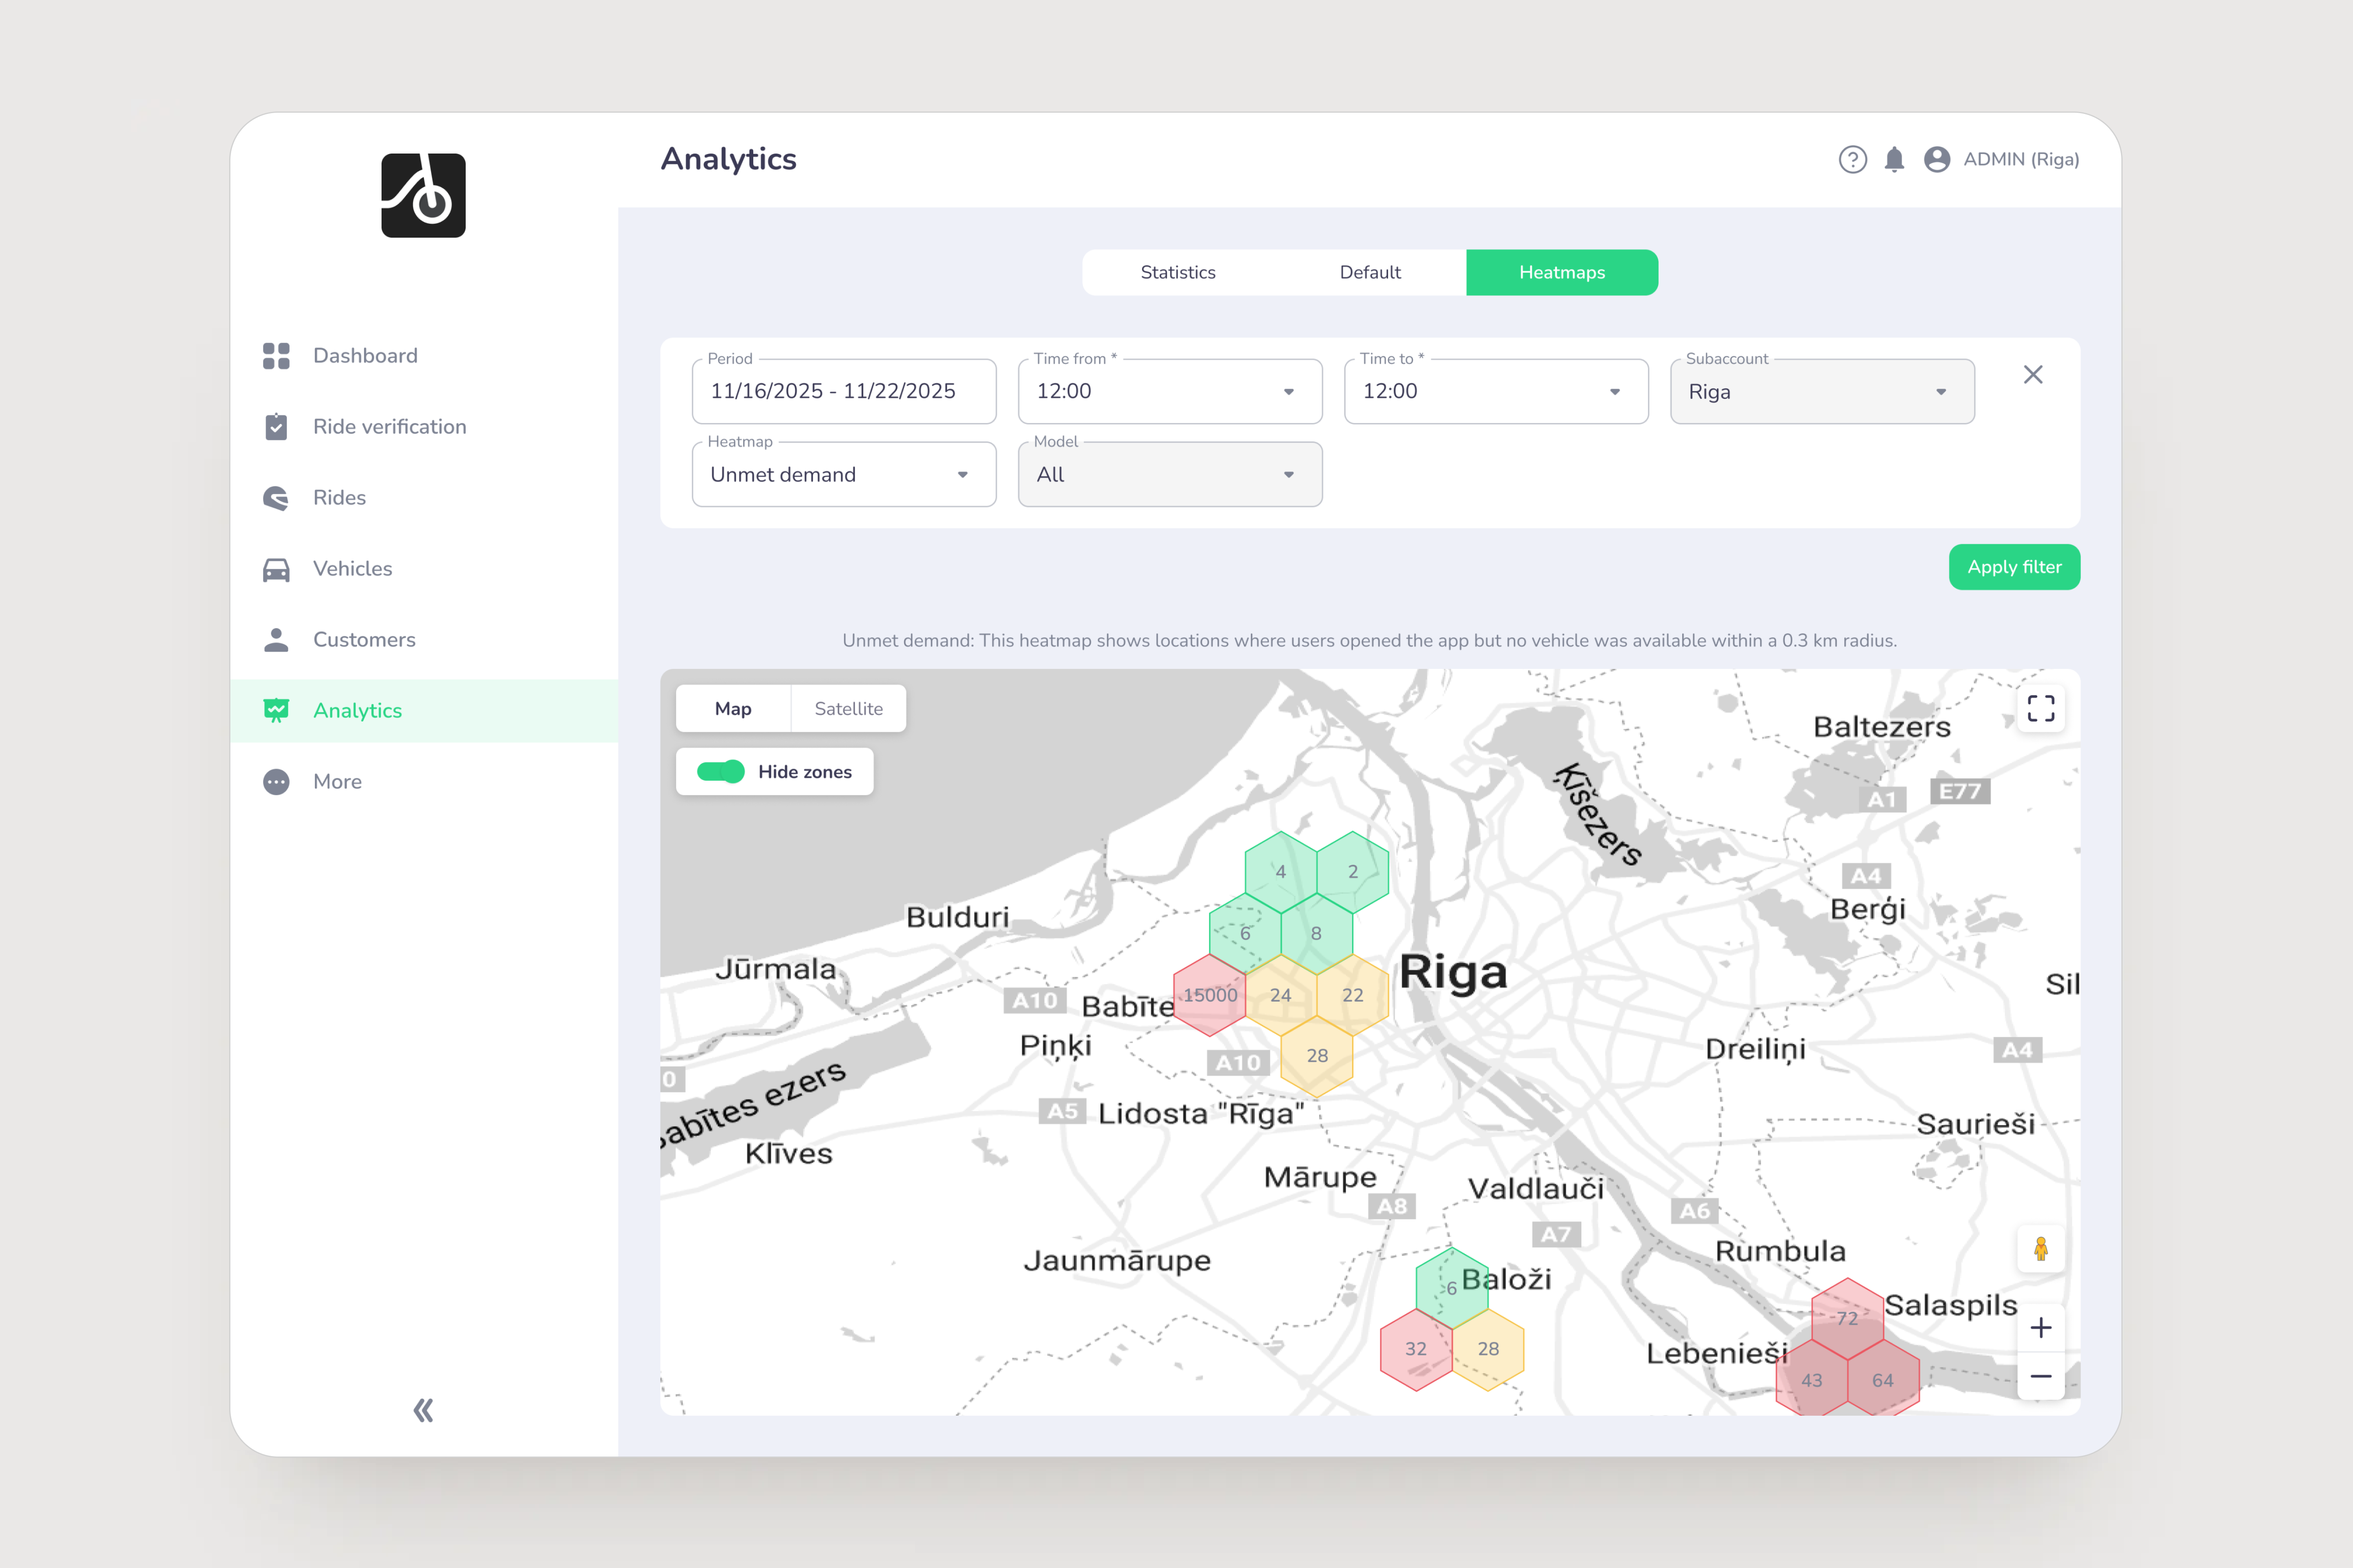Enter fullscreen map view

tap(2041, 709)
